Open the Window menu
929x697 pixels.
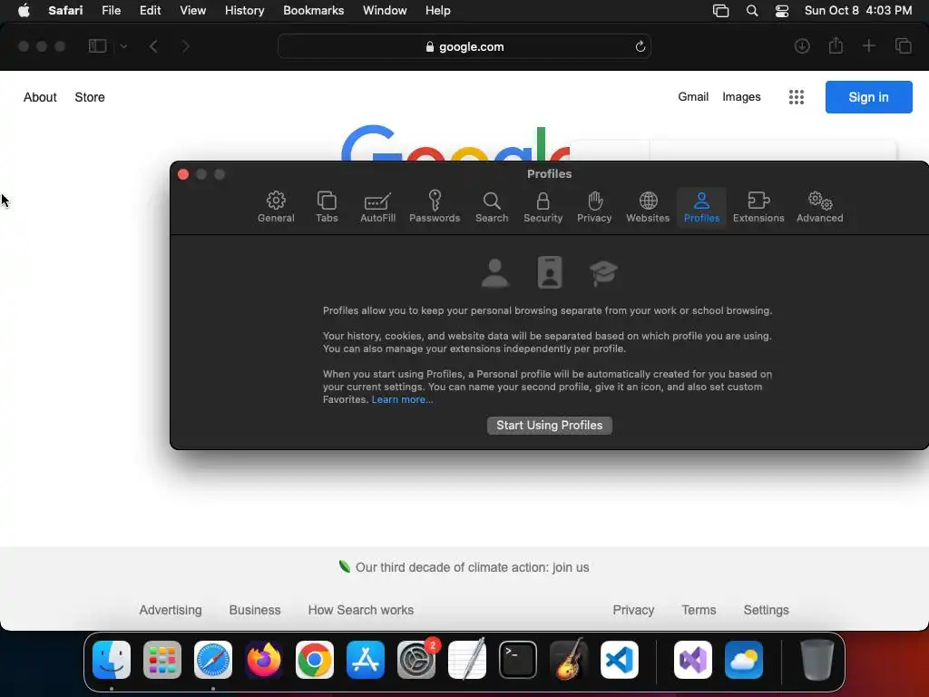pos(385,11)
